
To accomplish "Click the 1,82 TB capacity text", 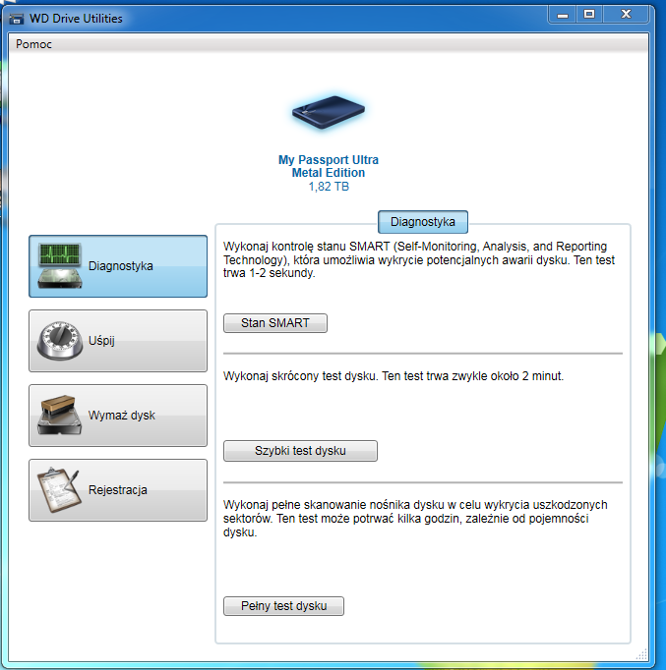I will 329,187.
